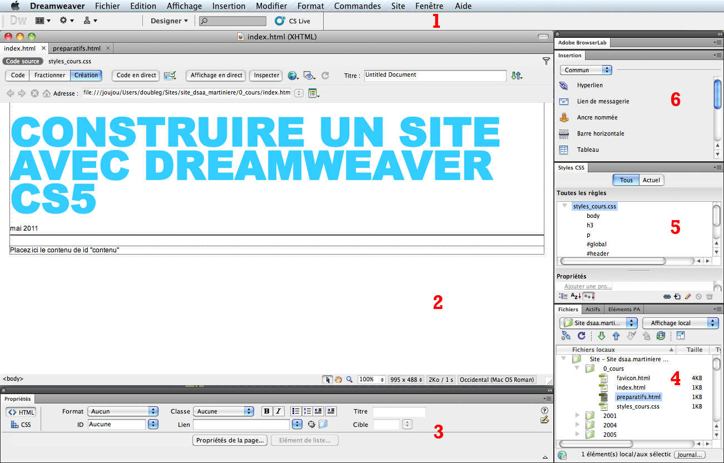724x463 pixels.
Task: Open the Commandes menu
Action: pos(358,6)
